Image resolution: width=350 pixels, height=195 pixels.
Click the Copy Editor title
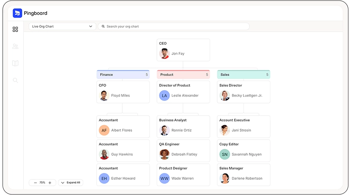tap(229, 144)
